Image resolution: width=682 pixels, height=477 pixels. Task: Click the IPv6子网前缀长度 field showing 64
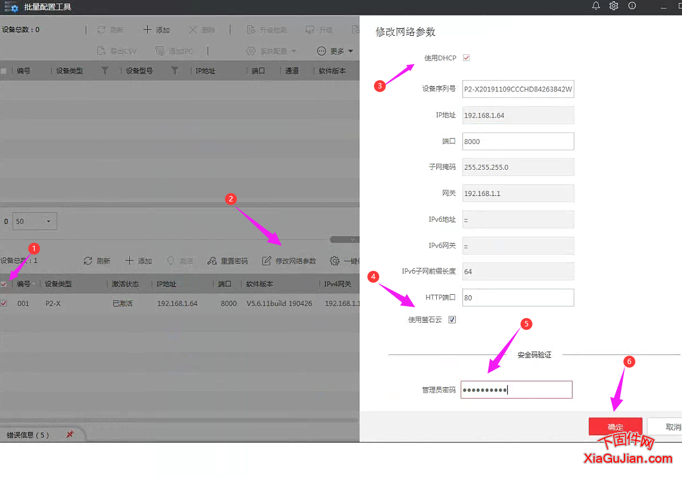(518, 271)
